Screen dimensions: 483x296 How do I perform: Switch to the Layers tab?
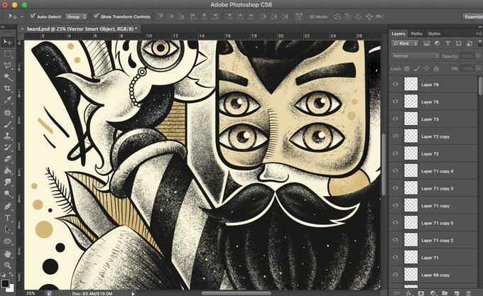point(398,33)
